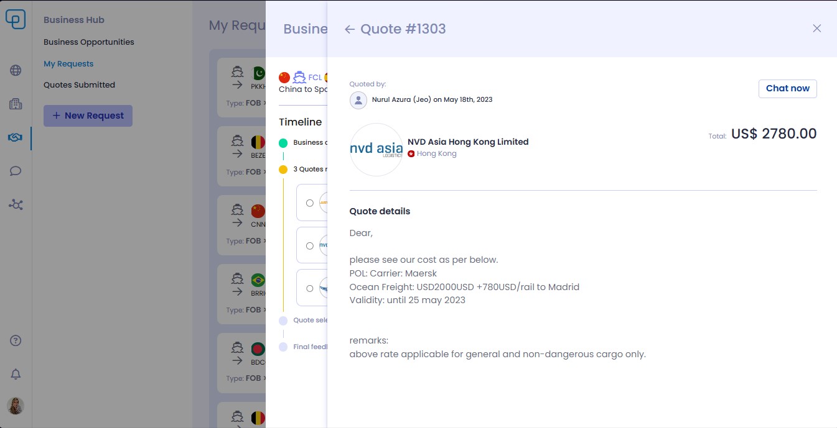Select third quote radio button in timeline
The height and width of the screenshot is (428, 837).
[x=310, y=288]
